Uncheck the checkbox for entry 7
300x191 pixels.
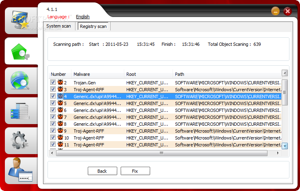[53, 117]
